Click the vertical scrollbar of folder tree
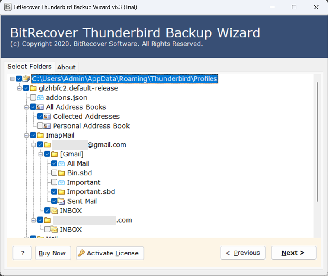This screenshot has width=328, height=276. point(317,140)
